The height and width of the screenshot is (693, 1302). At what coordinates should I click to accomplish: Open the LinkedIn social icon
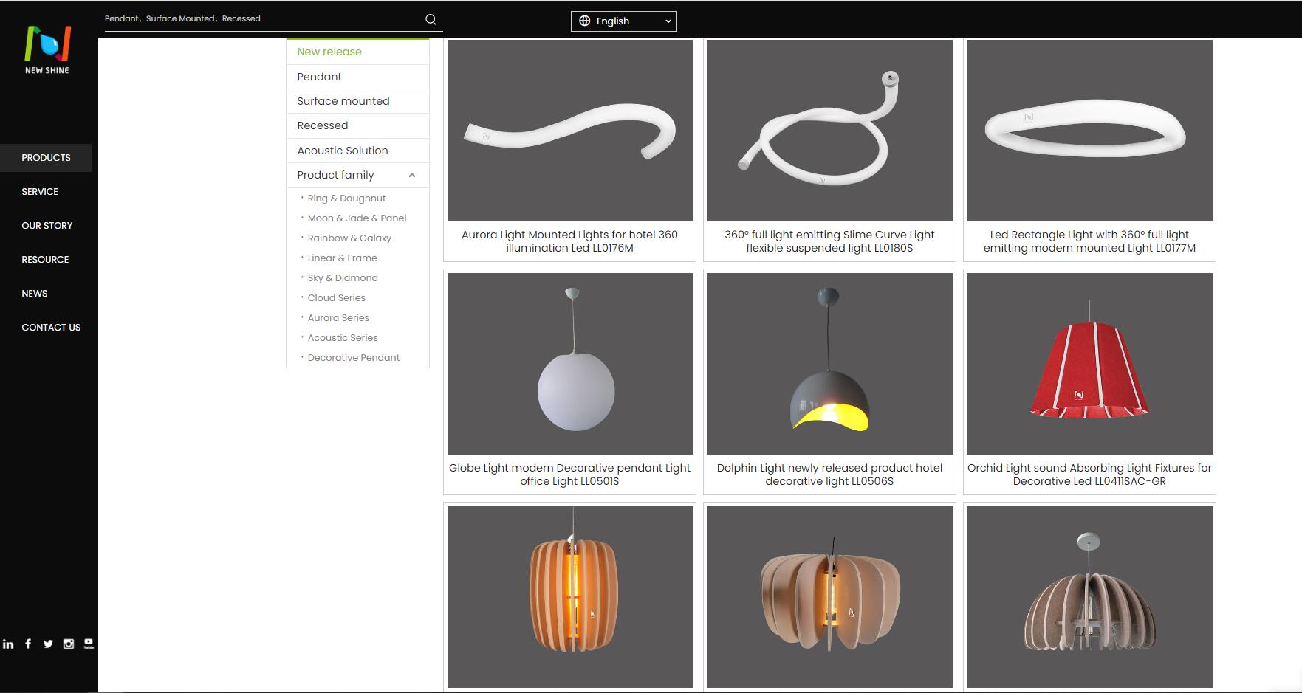[8, 644]
